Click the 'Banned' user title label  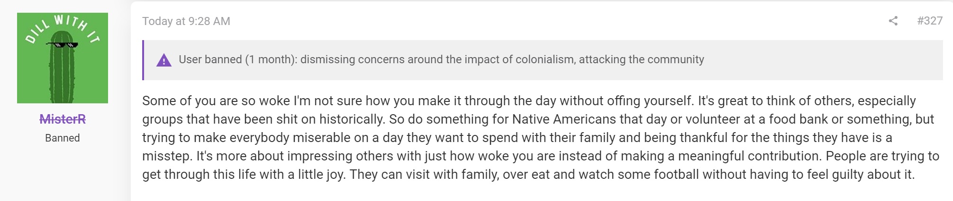63,138
